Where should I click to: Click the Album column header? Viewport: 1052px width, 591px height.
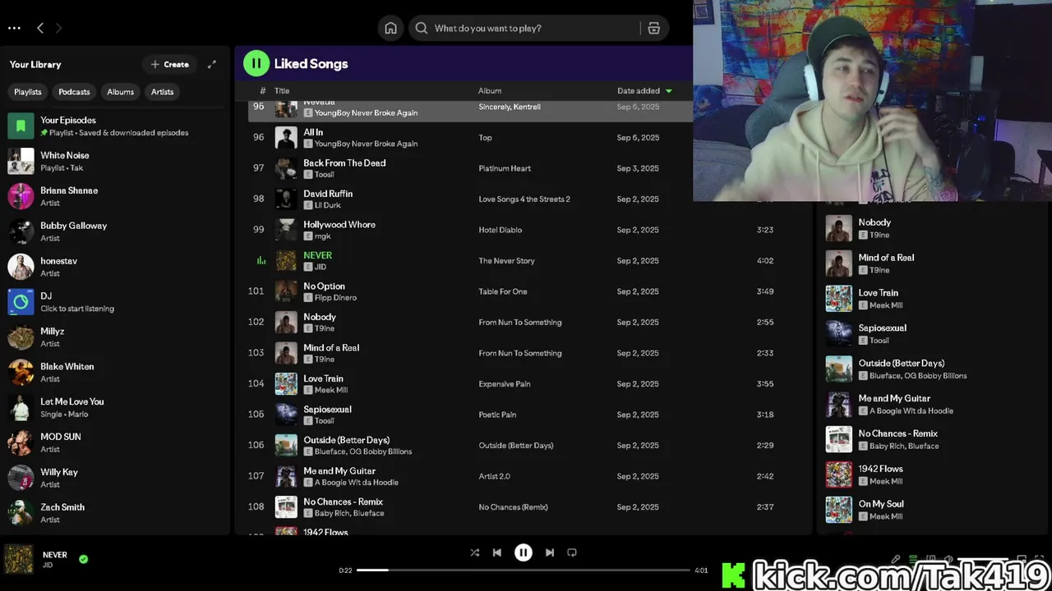(490, 91)
